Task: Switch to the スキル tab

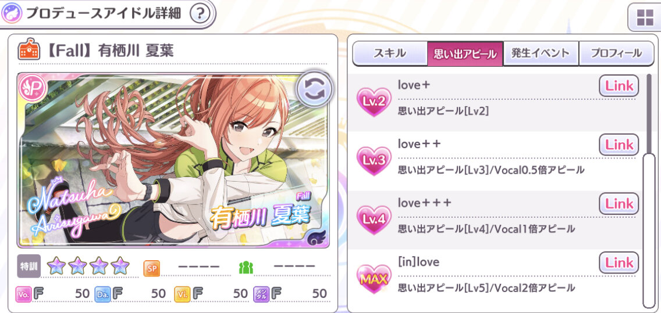Action: tap(389, 53)
